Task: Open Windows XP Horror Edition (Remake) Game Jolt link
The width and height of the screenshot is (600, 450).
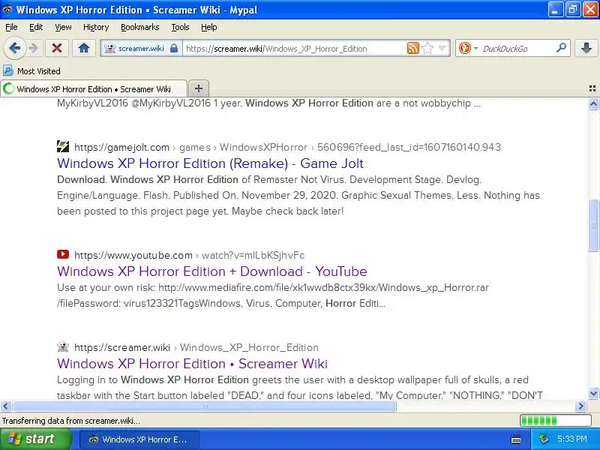Action: click(210, 163)
